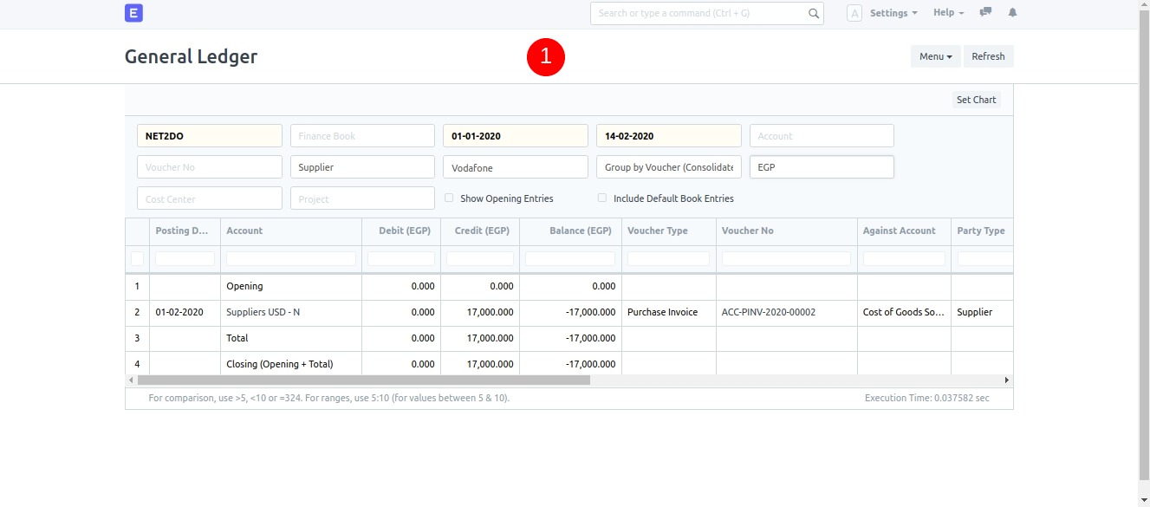Click the horizontal table scrollbar
Viewport: 1150px width, 507px height.
364,380
